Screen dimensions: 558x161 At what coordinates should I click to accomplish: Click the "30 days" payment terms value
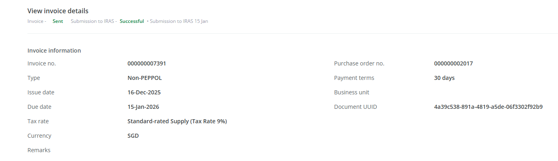click(444, 78)
